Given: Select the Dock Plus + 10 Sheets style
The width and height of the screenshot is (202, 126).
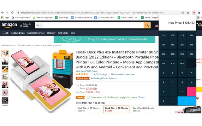Looking at the screenshot, I should click(89, 109).
